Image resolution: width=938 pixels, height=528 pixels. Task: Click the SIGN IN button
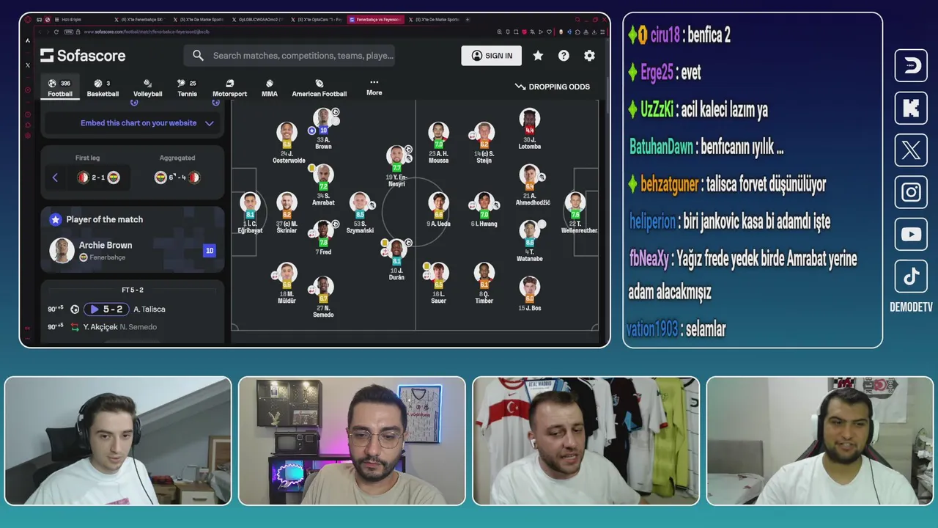point(492,56)
